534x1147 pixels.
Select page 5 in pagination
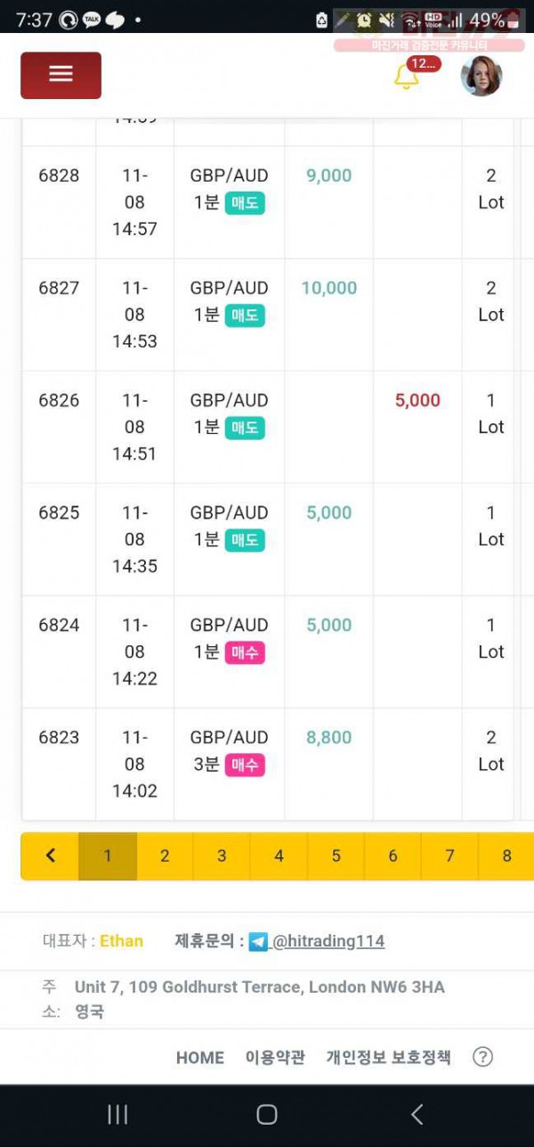pos(336,856)
